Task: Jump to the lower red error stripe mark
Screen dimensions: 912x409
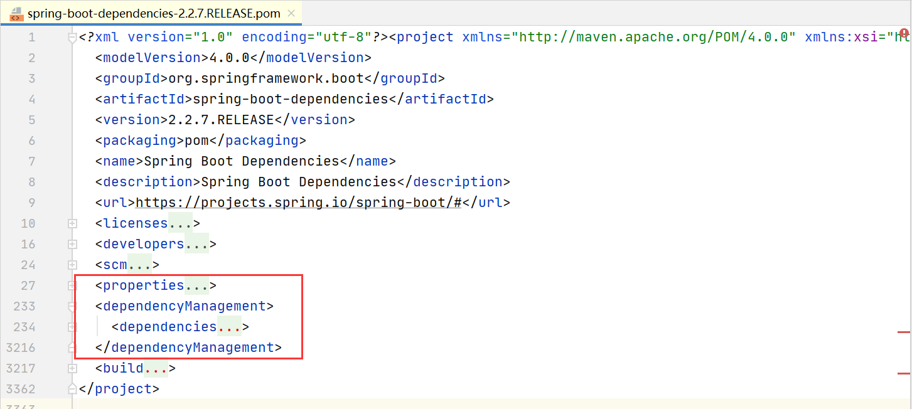Action: (x=904, y=373)
